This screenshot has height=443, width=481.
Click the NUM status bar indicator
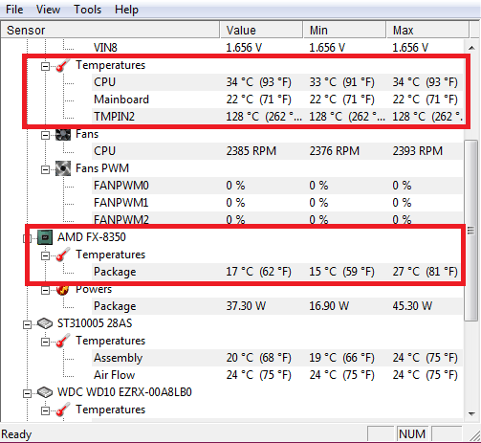click(x=412, y=434)
